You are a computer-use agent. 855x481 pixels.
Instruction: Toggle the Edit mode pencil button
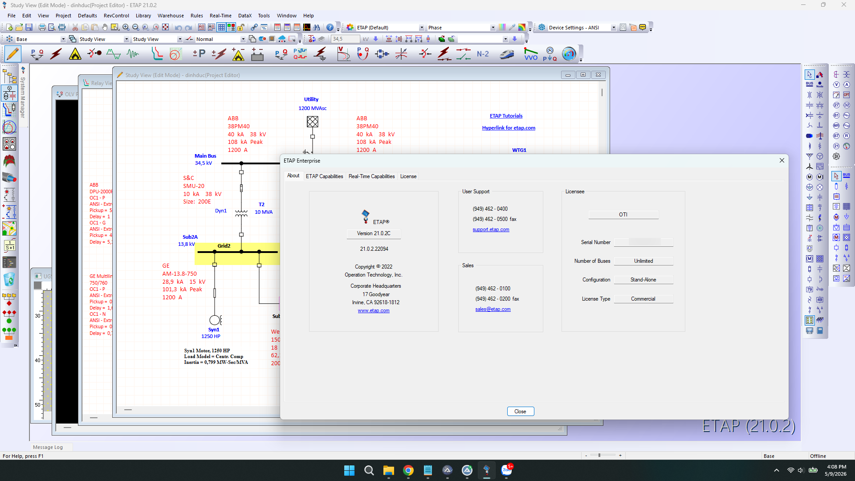click(12, 54)
